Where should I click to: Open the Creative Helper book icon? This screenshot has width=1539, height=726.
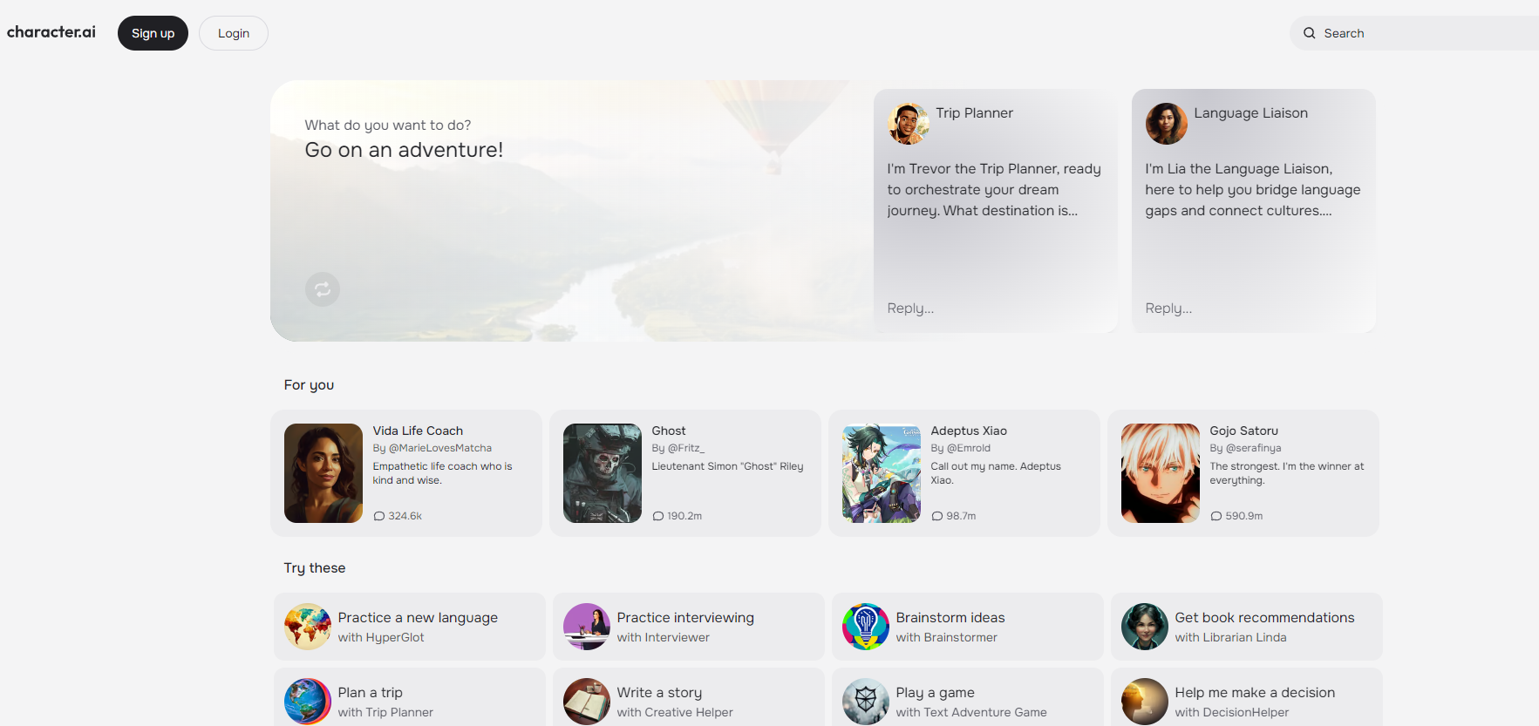(586, 702)
